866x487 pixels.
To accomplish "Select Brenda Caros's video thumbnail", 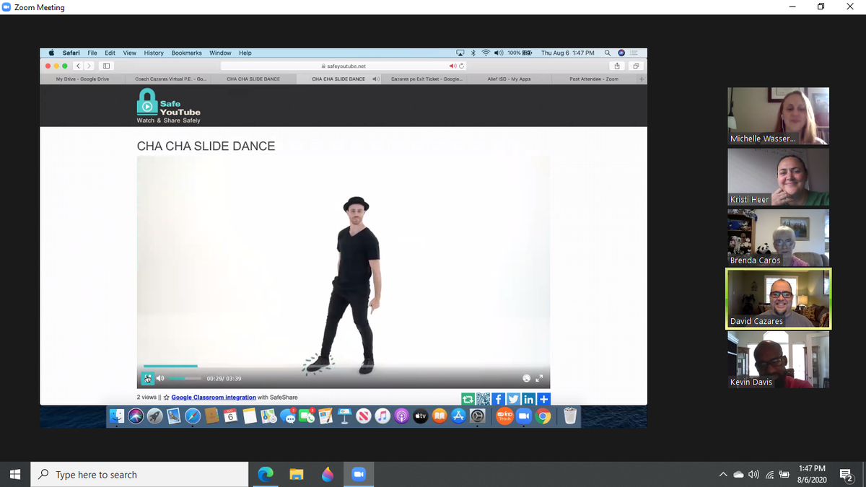I will click(778, 237).
